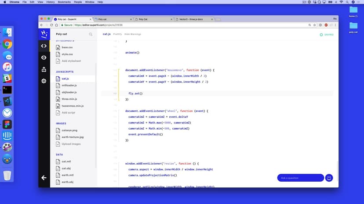Click Add stylesheet in file list

tap(71, 61)
